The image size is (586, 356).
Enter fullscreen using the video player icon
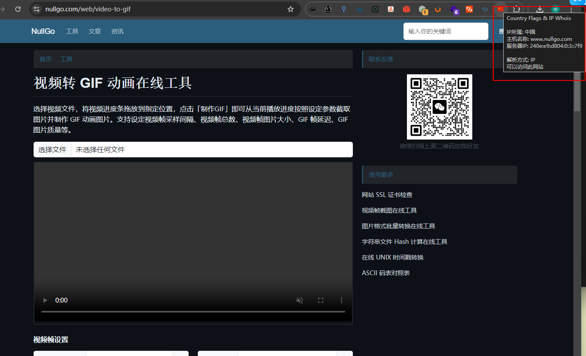[321, 300]
